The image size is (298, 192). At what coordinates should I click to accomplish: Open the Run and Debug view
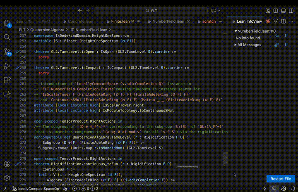point(7,66)
